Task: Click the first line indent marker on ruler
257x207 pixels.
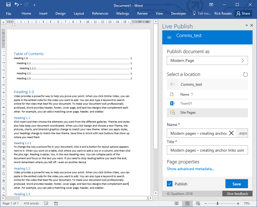Action: coord(14,21)
